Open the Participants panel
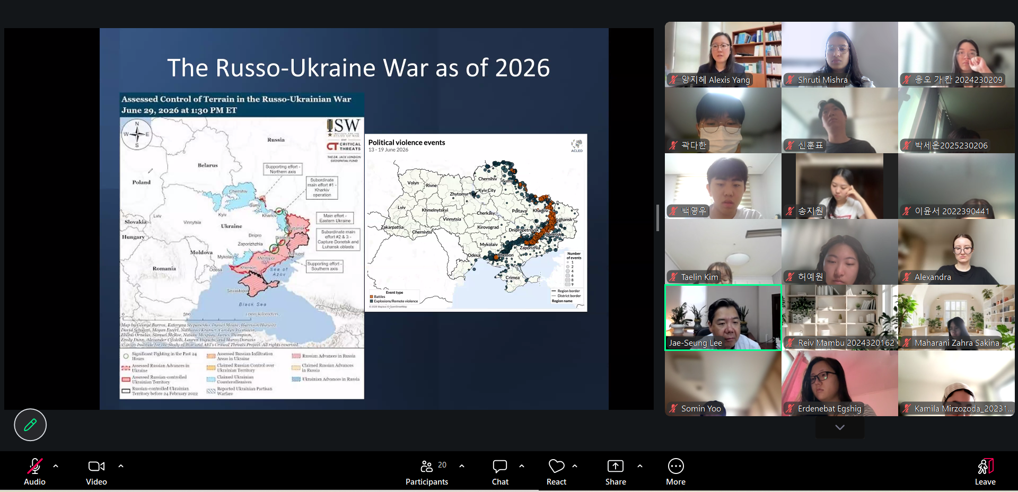The width and height of the screenshot is (1018, 492). coord(427,471)
